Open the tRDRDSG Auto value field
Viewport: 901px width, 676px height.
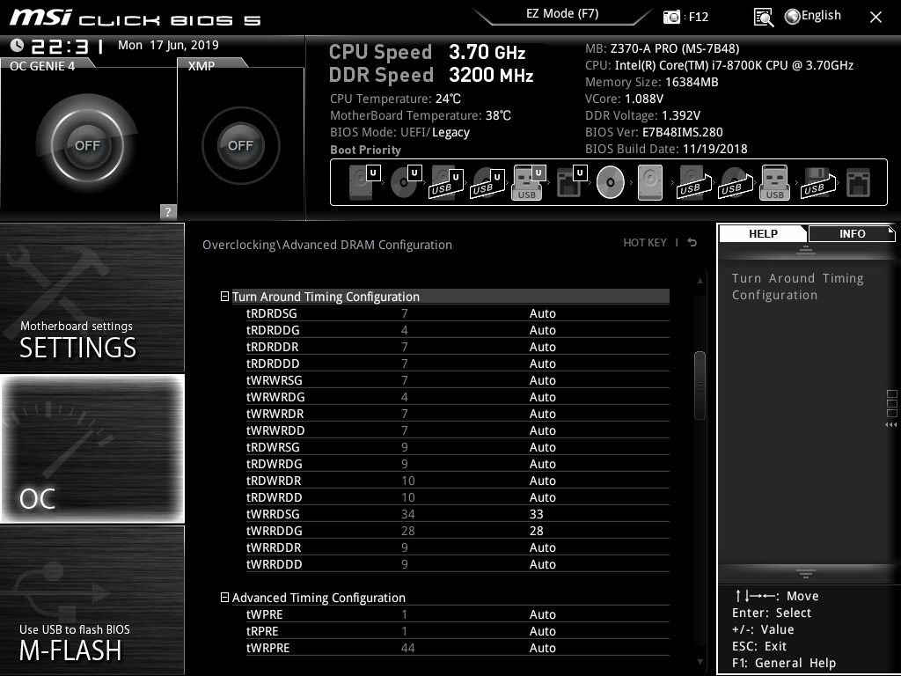(x=542, y=313)
